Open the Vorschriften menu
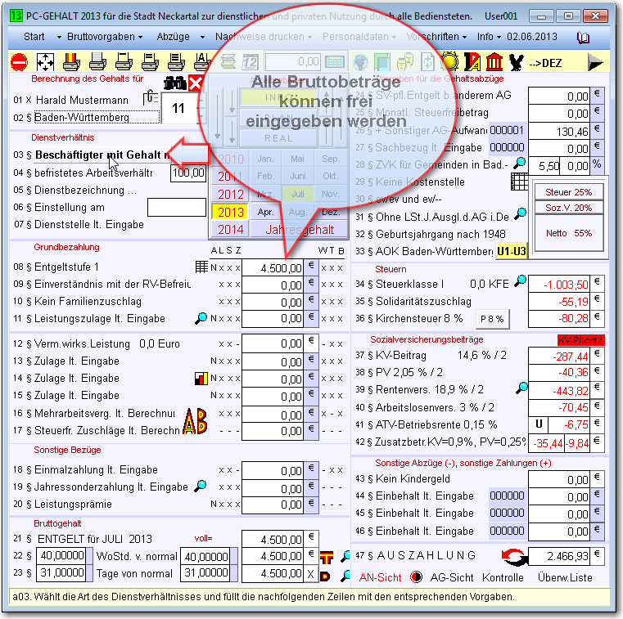The width and height of the screenshot is (623, 619). [433, 37]
